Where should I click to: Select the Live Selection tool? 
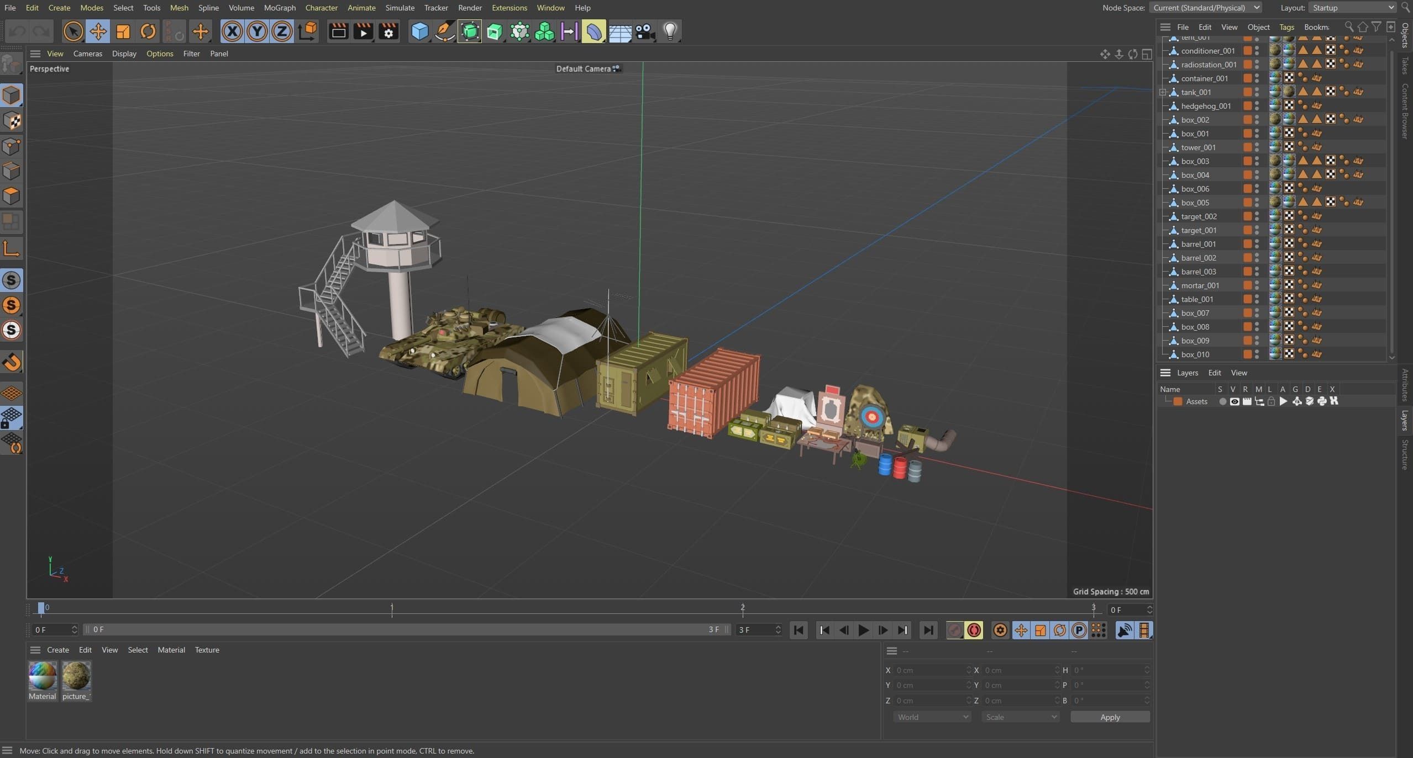[73, 31]
